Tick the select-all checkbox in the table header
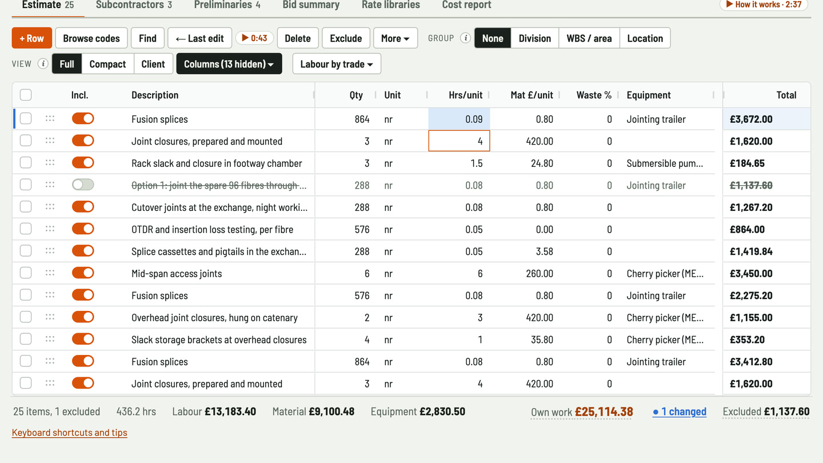Image resolution: width=823 pixels, height=463 pixels. click(26, 95)
